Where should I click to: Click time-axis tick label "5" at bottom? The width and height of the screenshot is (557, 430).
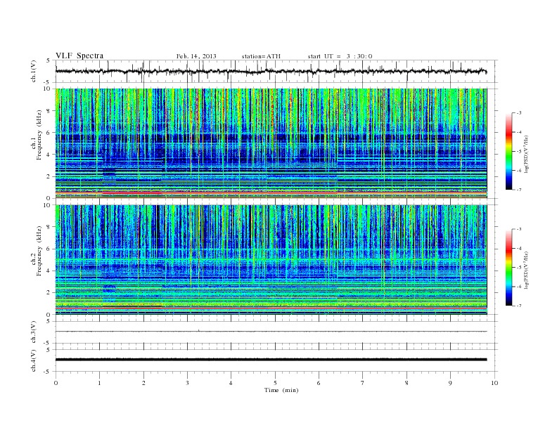pyautogui.click(x=275, y=383)
